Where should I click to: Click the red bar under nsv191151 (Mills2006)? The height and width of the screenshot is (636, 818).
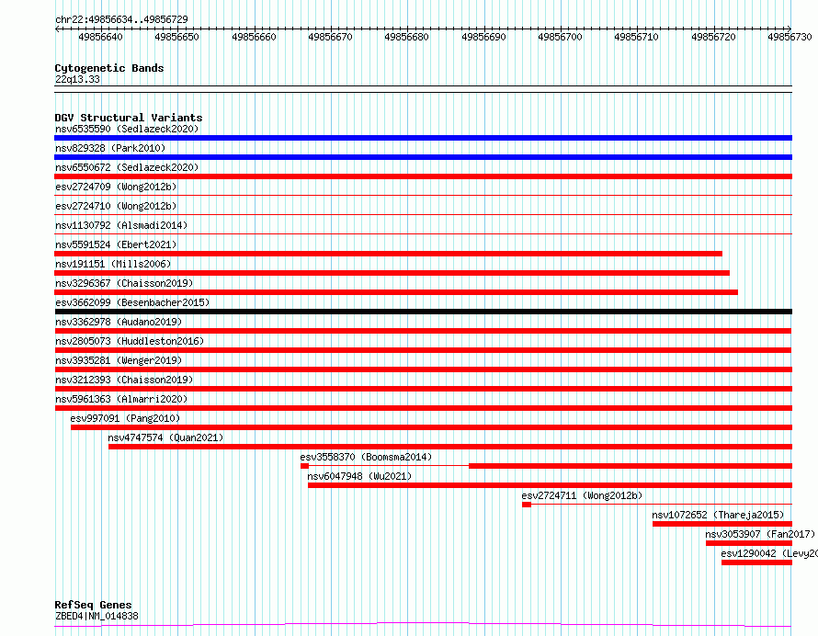[392, 273]
